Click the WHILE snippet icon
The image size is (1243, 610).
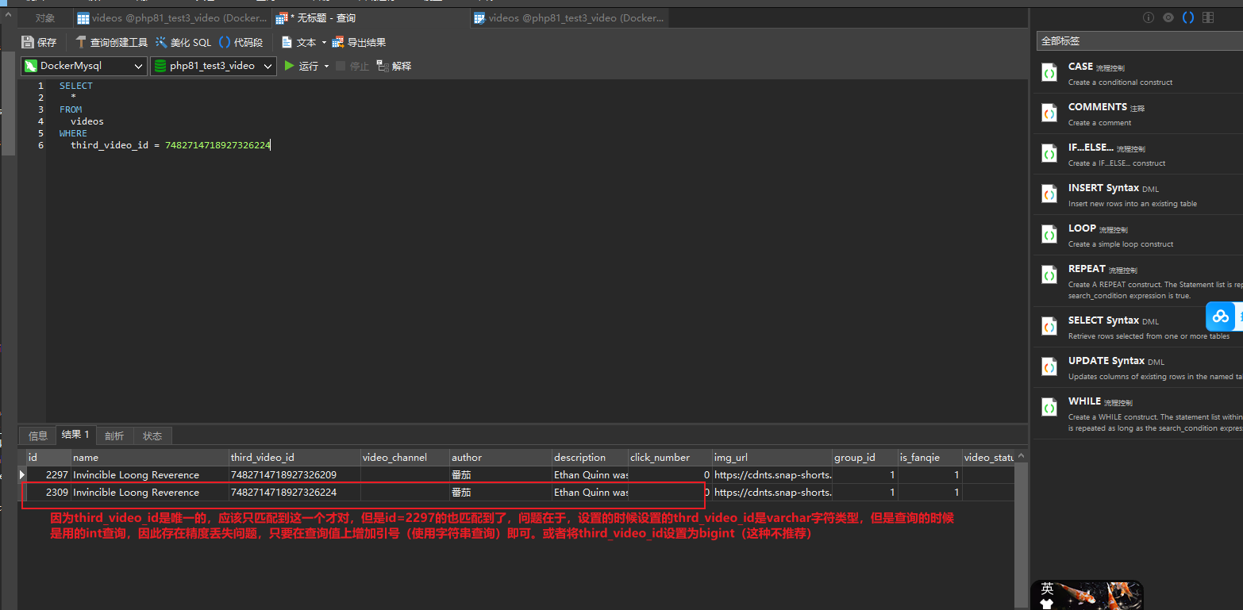click(x=1049, y=408)
